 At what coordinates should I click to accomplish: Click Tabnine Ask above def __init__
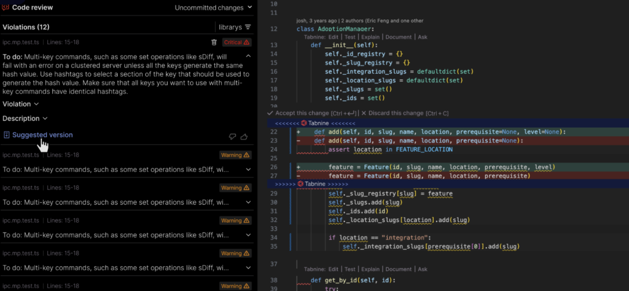tap(422, 37)
